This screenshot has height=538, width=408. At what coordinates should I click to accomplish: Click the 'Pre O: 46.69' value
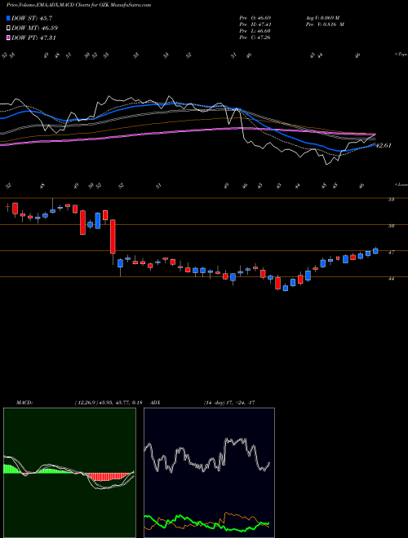click(x=255, y=18)
